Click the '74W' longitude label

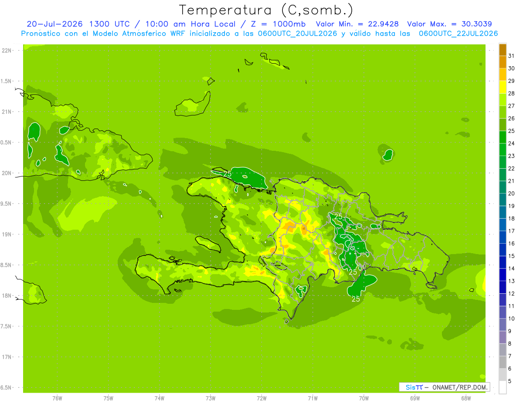[x=160, y=398]
